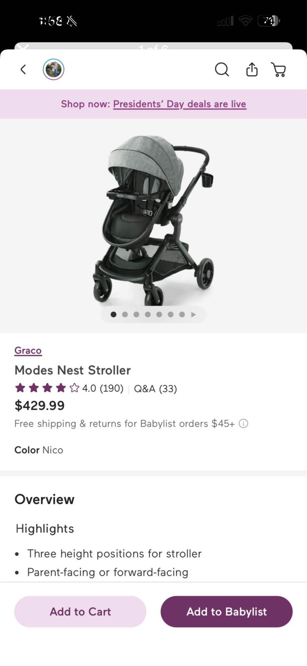Visit the Graco brand page
This screenshot has height=666, width=307.
[x=28, y=350]
